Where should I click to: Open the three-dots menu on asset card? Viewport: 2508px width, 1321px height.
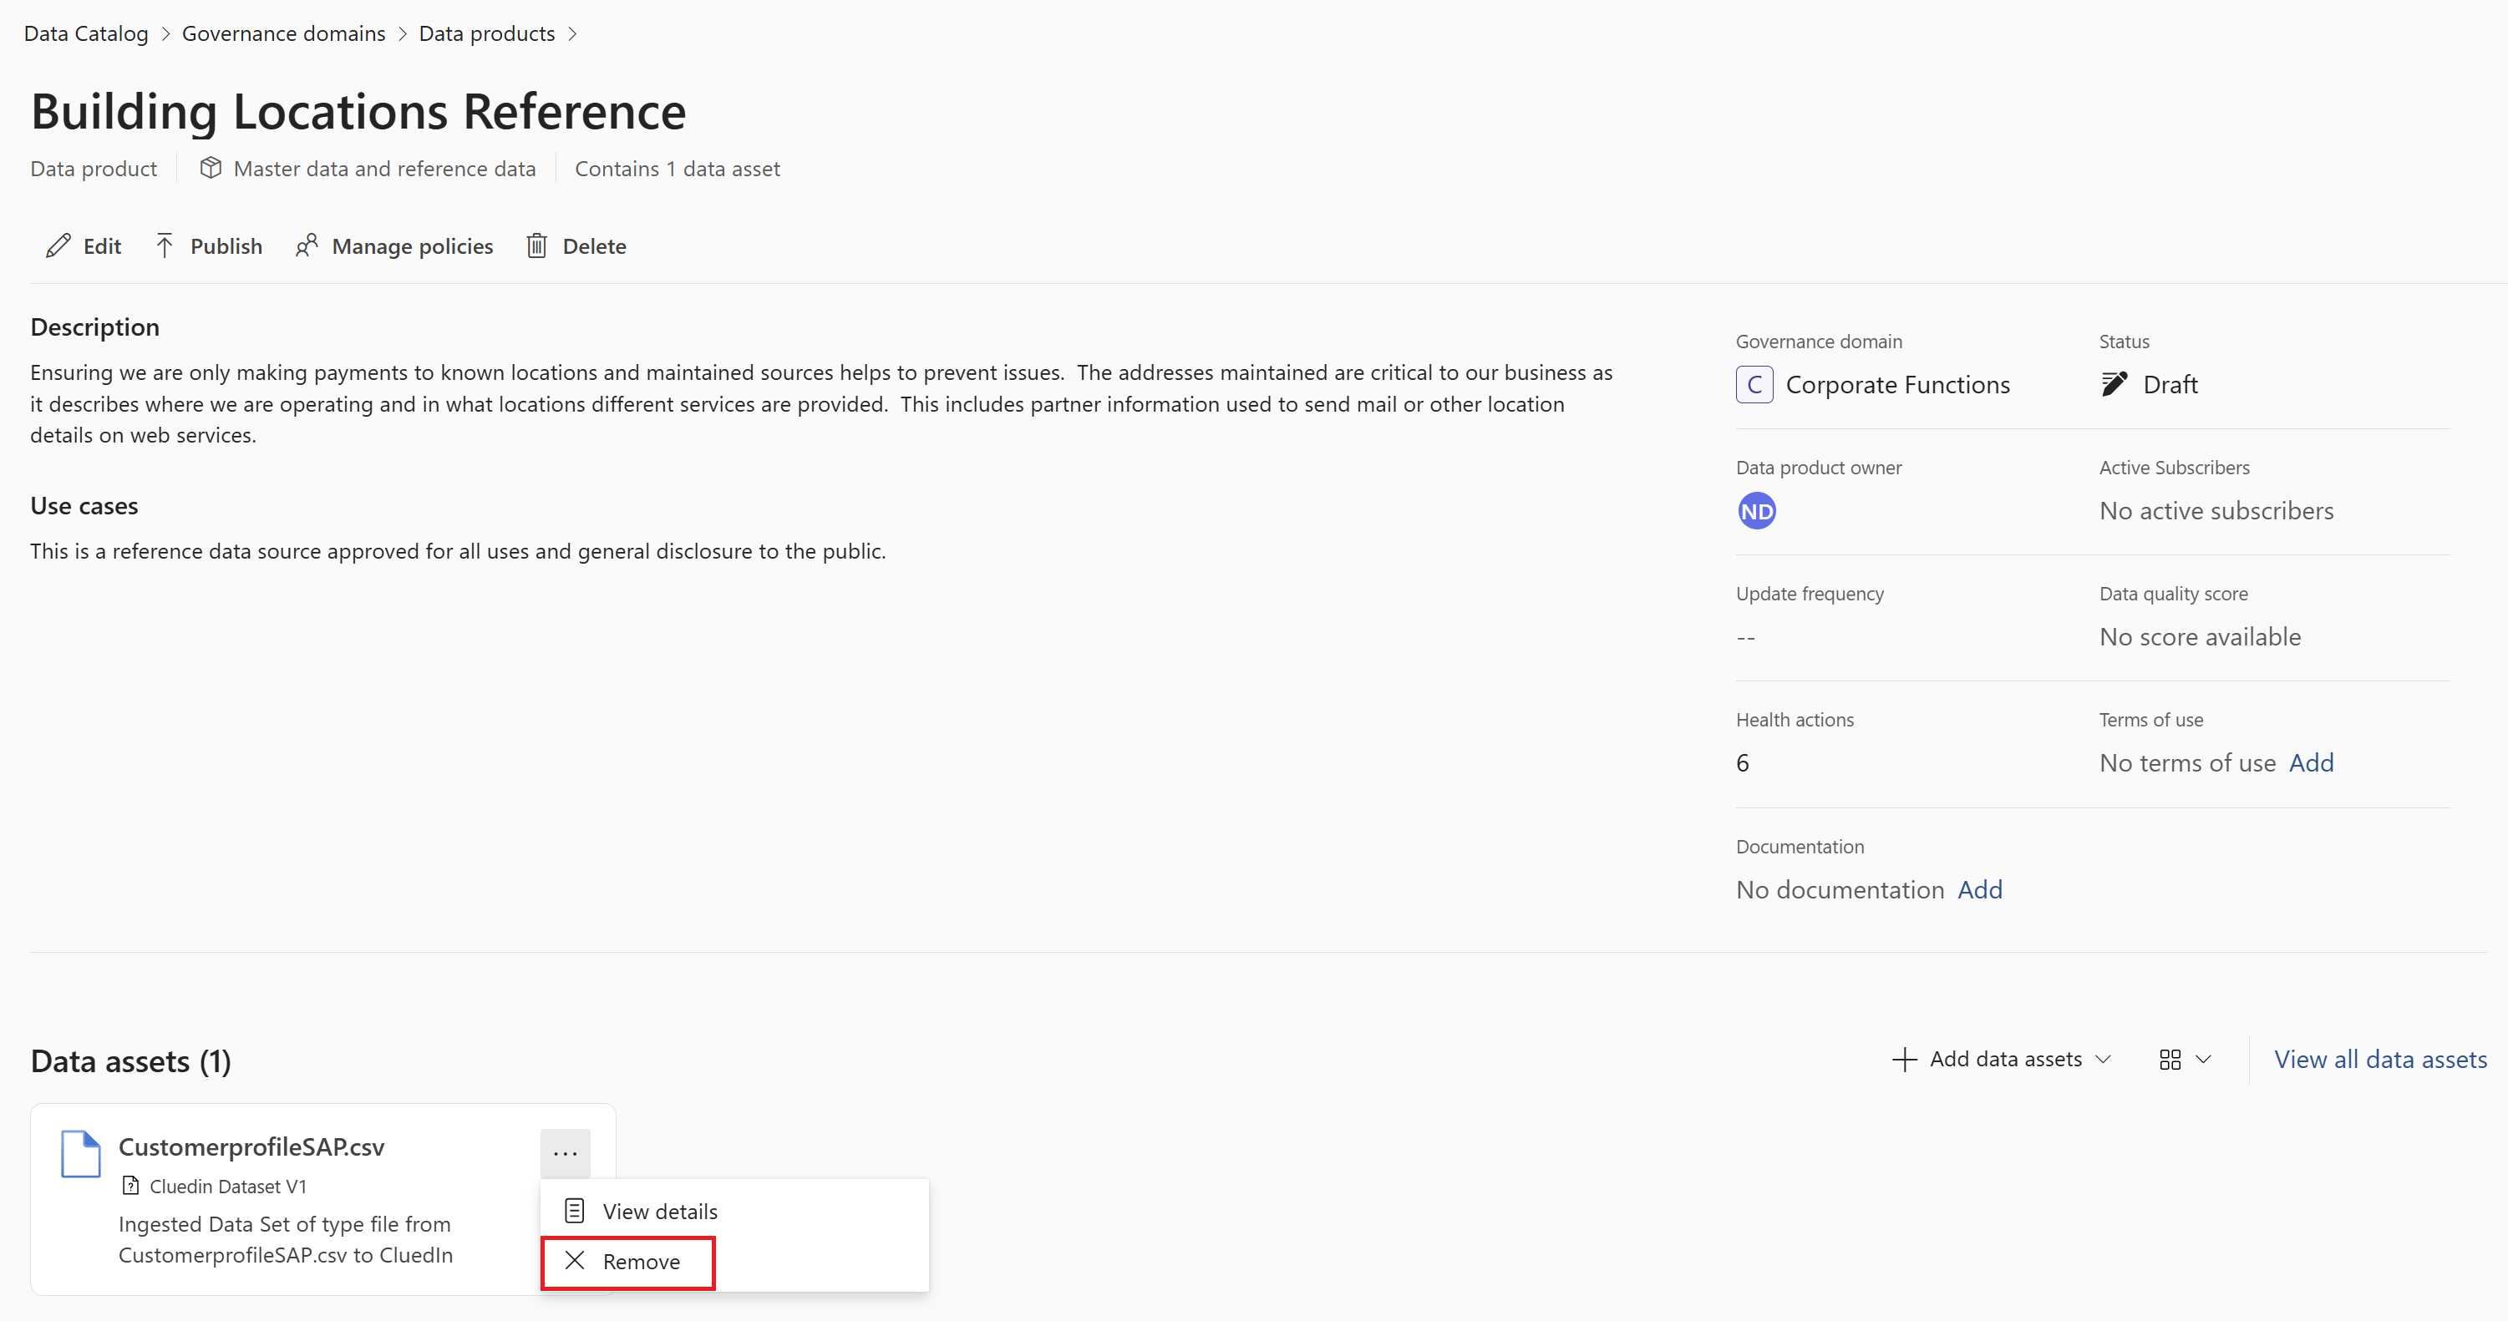point(565,1152)
